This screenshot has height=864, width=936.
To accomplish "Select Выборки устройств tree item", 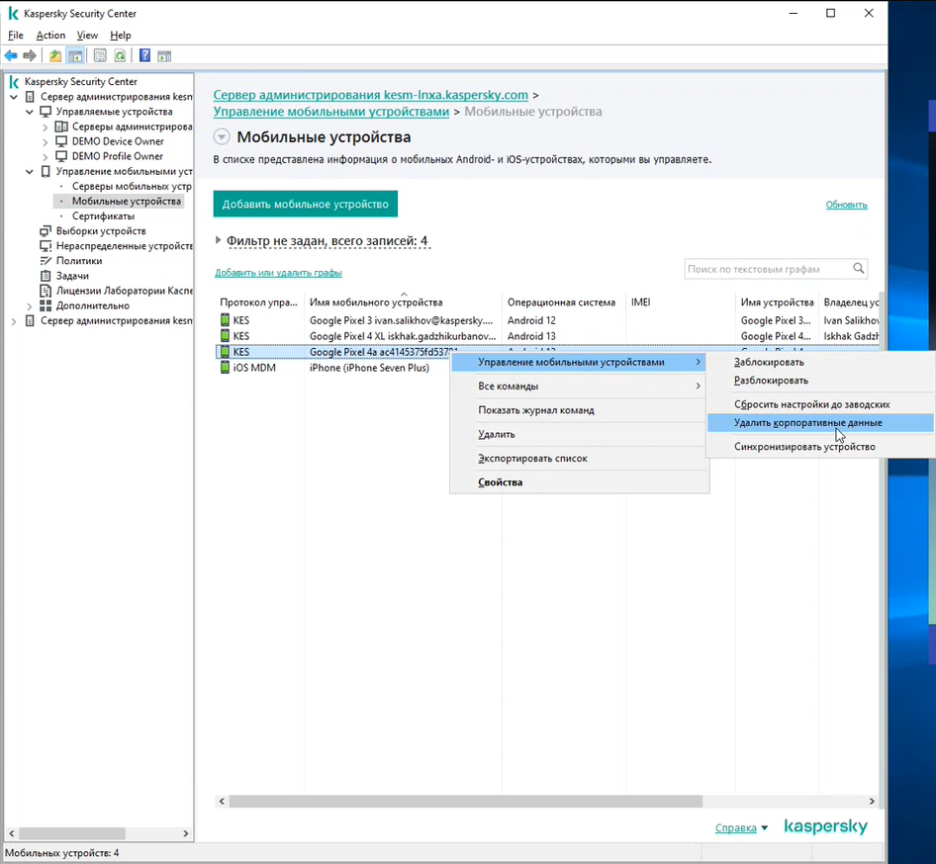I will pos(101,231).
